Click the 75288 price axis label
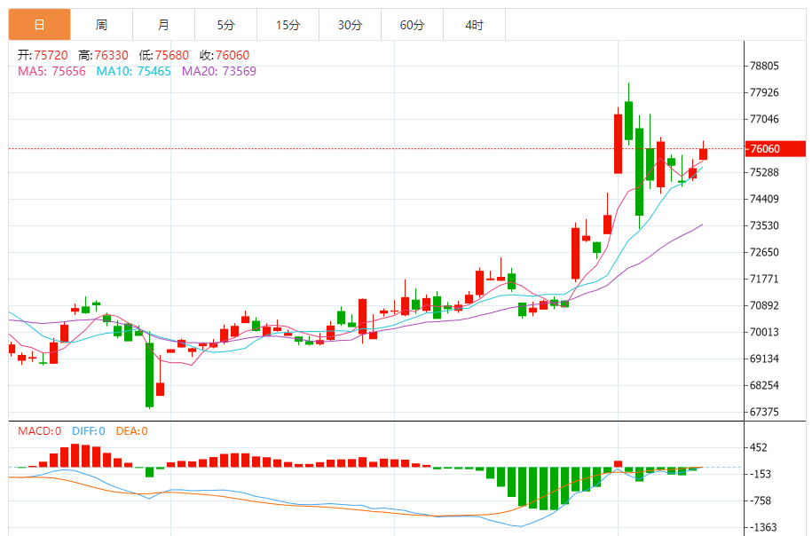 click(x=764, y=172)
